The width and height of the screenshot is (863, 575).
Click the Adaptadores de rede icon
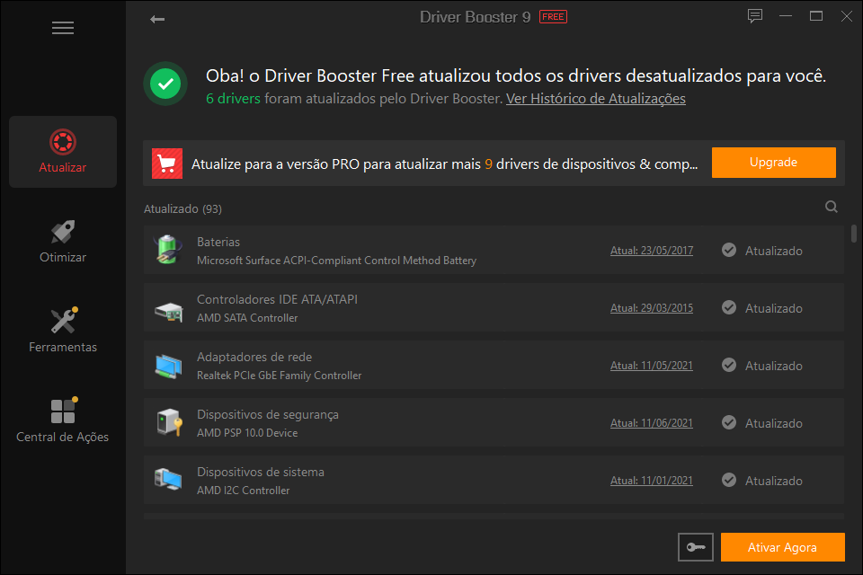point(168,367)
